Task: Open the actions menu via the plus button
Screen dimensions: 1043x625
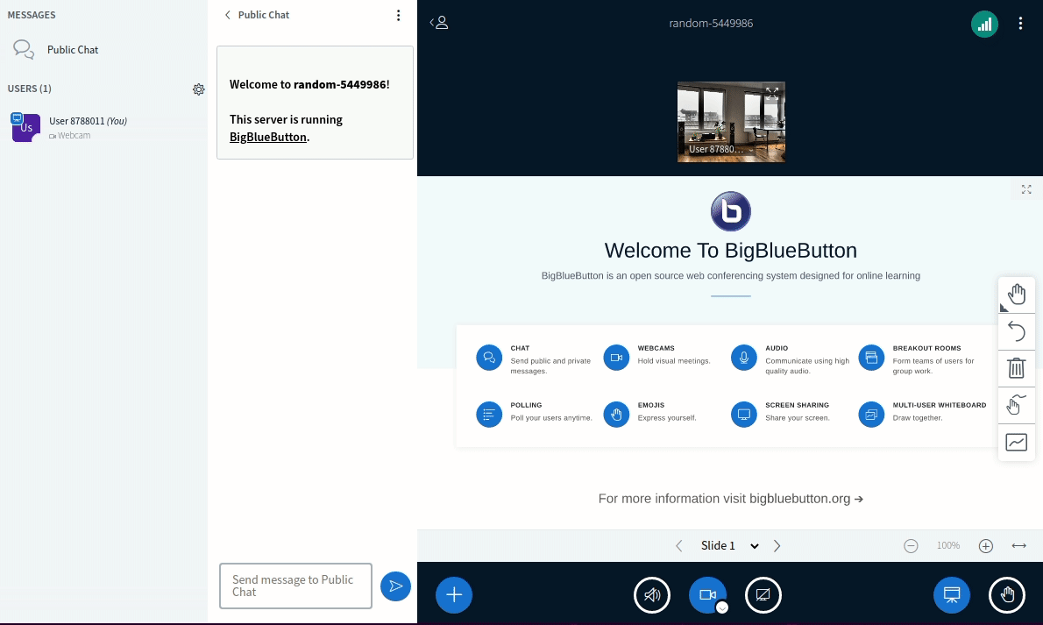Action: [454, 594]
